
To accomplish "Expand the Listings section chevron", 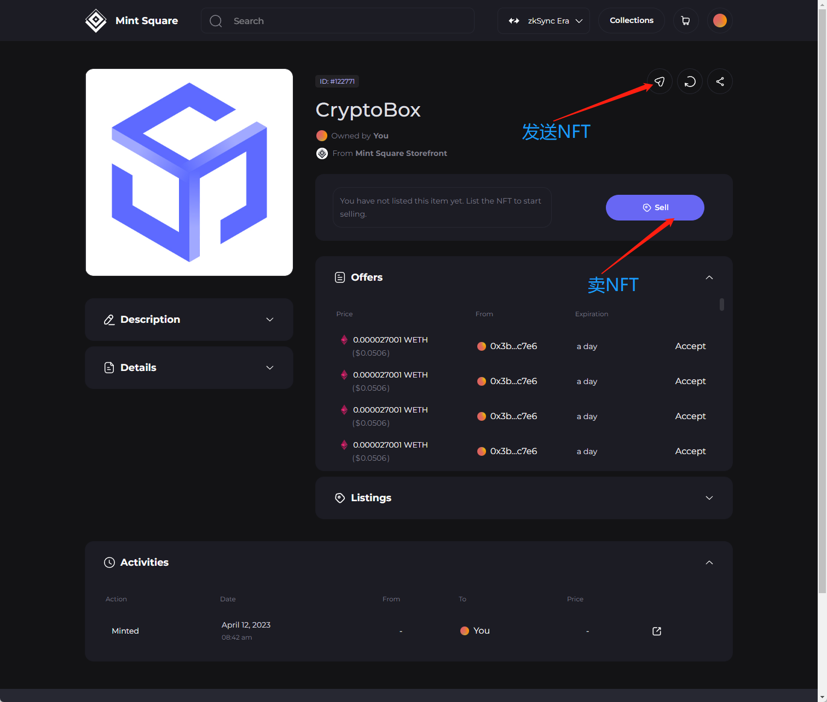I will [709, 498].
